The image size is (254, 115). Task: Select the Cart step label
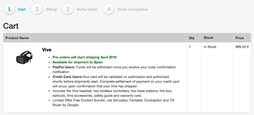coord(22,9)
